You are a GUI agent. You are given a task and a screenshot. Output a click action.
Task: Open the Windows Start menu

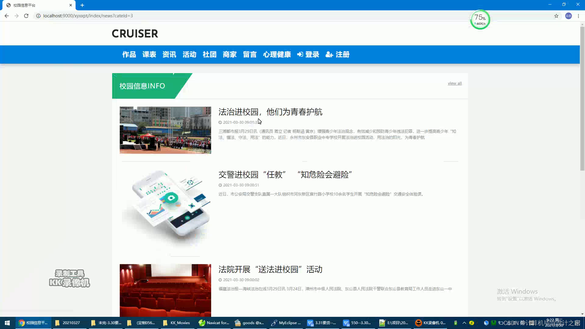pyautogui.click(x=7, y=323)
